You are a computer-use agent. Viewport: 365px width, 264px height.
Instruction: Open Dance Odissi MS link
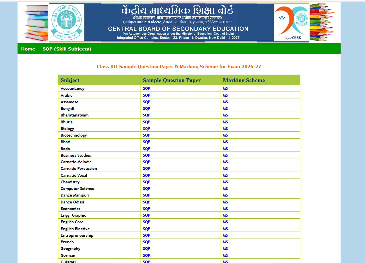(225, 202)
